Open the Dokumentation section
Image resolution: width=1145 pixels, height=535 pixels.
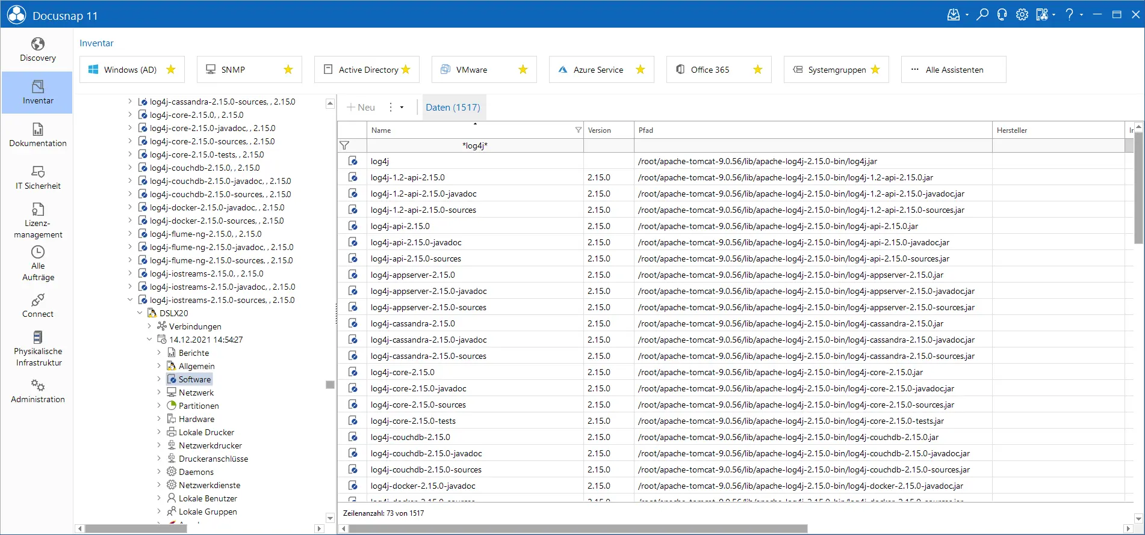tap(37, 135)
